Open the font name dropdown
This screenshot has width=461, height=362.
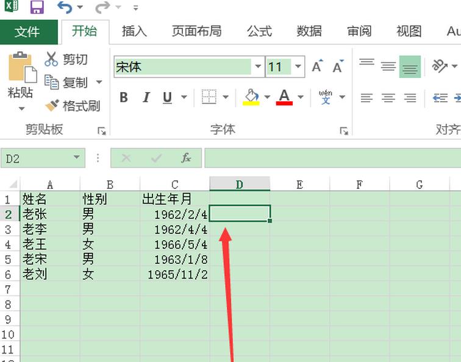258,66
